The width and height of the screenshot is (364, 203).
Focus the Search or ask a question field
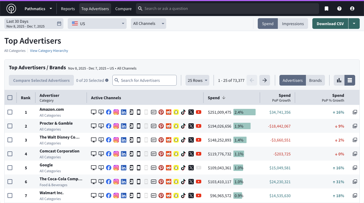tap(227, 9)
